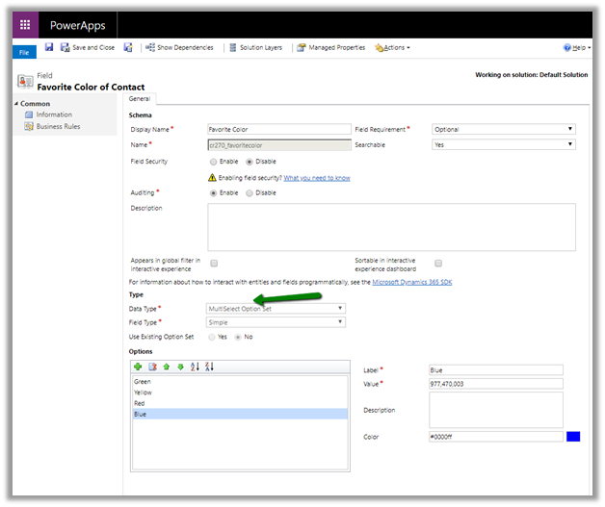Viewport: 605px width, 507px height.
Task: Expand the Actions menu
Action: click(392, 47)
